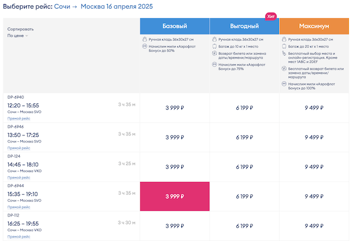The width and height of the screenshot is (350, 241).
Task: Choose 6 199 ₽ fare for flight DP-6946
Action: (244, 137)
